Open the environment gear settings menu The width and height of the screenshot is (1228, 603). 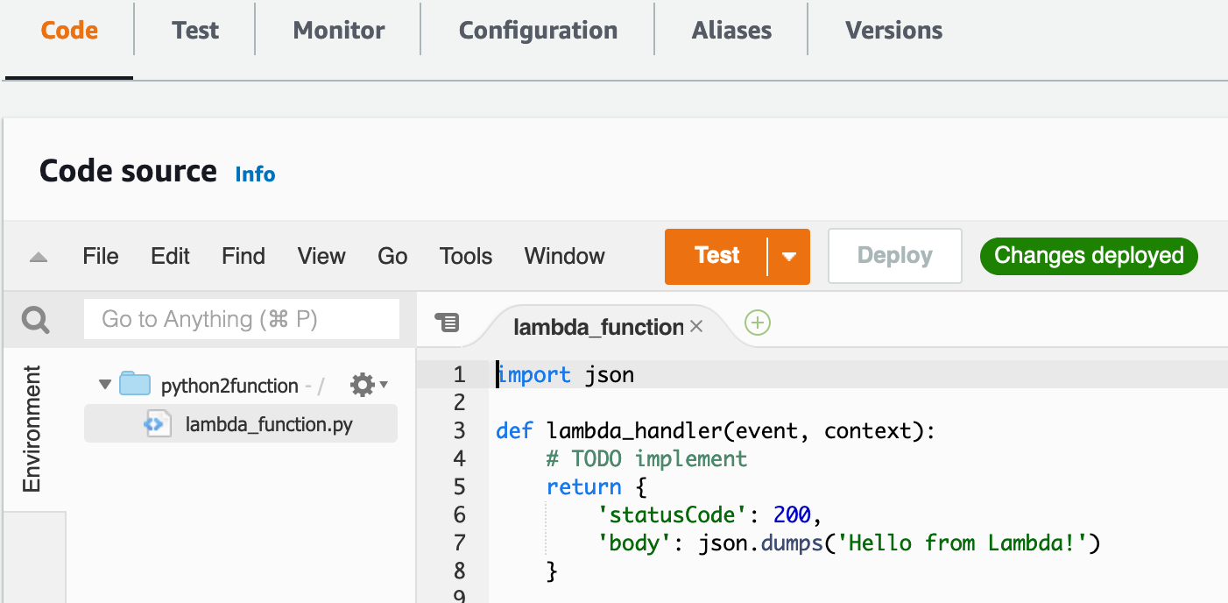click(x=368, y=385)
